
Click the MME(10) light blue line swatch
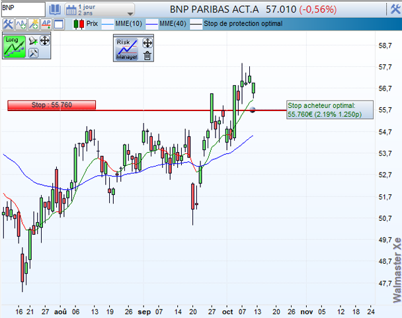pos(108,24)
